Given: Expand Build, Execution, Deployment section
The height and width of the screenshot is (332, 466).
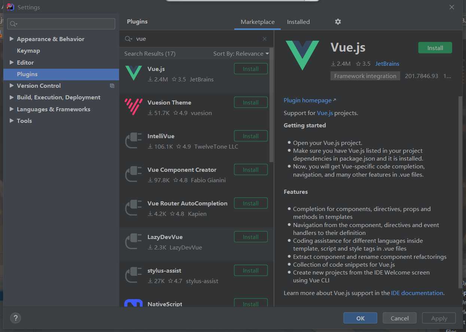Looking at the screenshot, I should (12, 97).
